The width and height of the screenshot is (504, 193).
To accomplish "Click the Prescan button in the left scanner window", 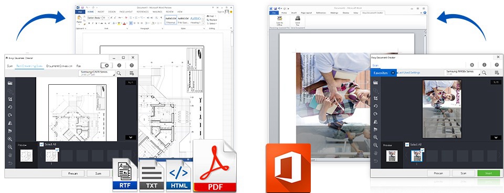I will (x=73, y=173).
